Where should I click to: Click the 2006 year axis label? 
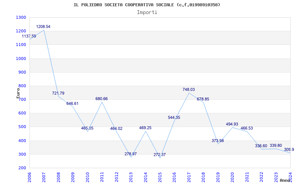pyautogui.click(x=29, y=177)
